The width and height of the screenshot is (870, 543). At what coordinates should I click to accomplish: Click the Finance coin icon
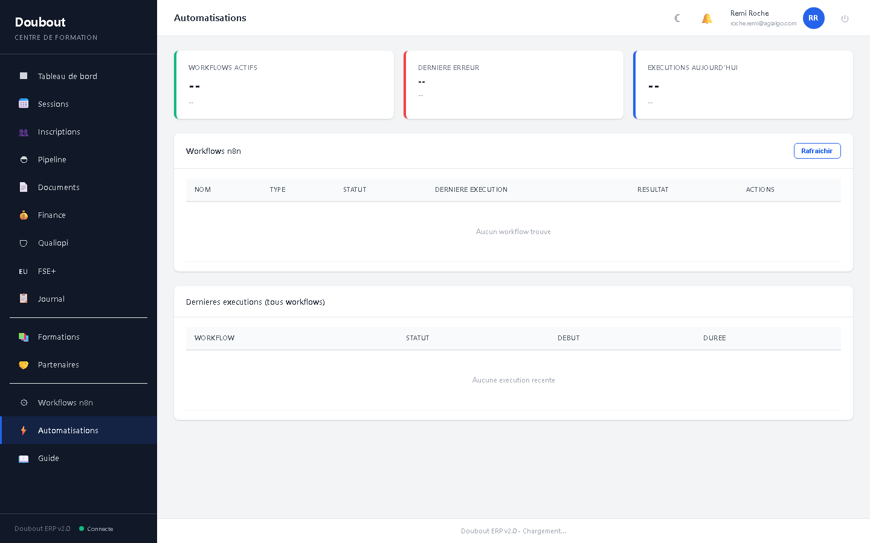(24, 215)
